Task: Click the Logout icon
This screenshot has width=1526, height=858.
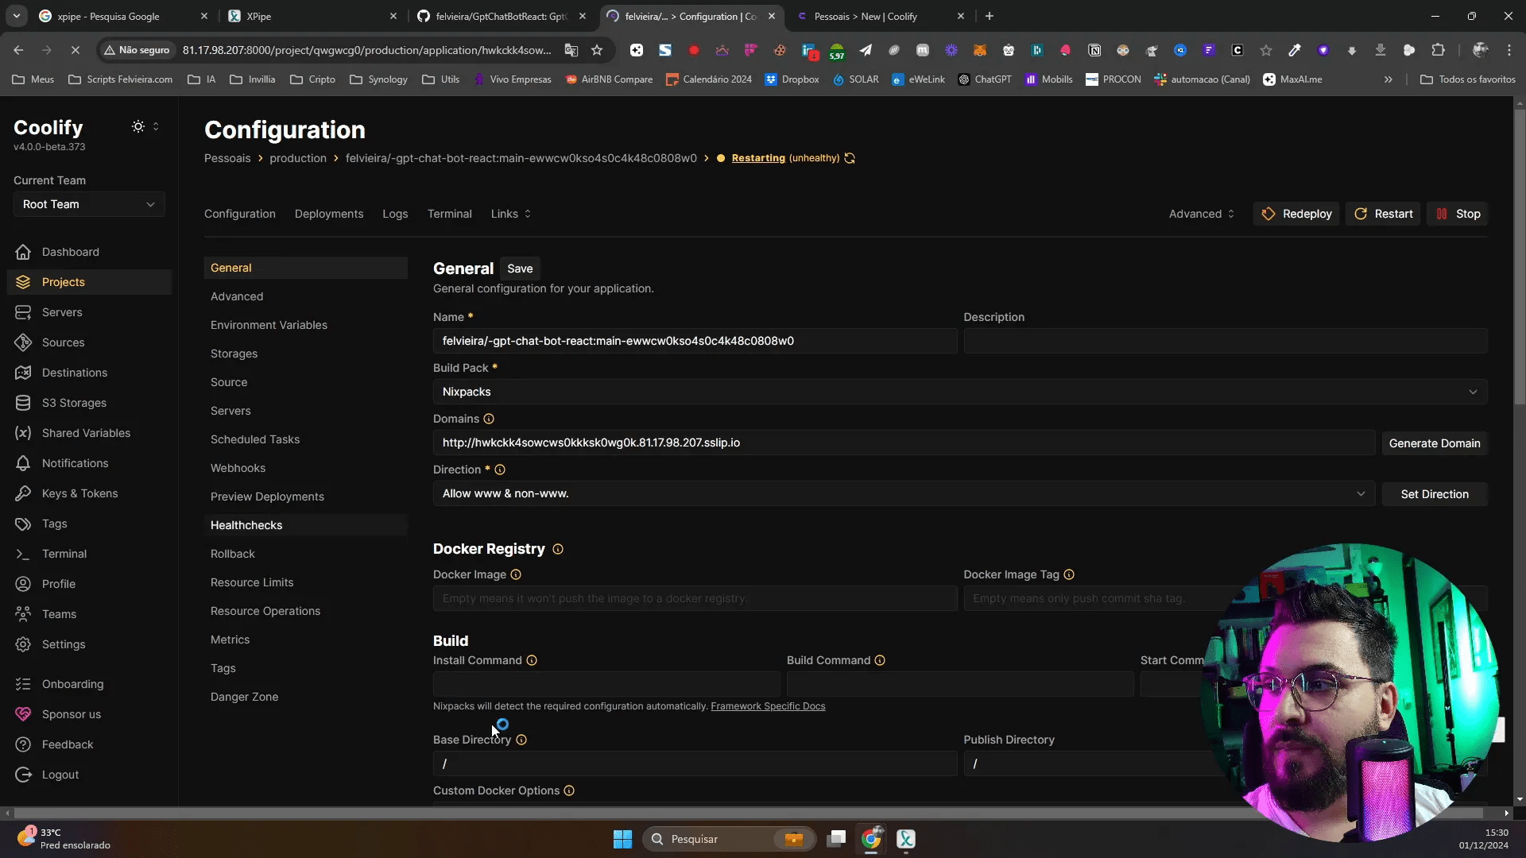Action: pos(23,775)
